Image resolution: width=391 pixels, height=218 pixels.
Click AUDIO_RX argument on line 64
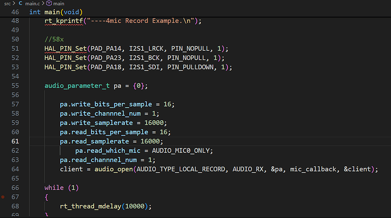pos(248,169)
